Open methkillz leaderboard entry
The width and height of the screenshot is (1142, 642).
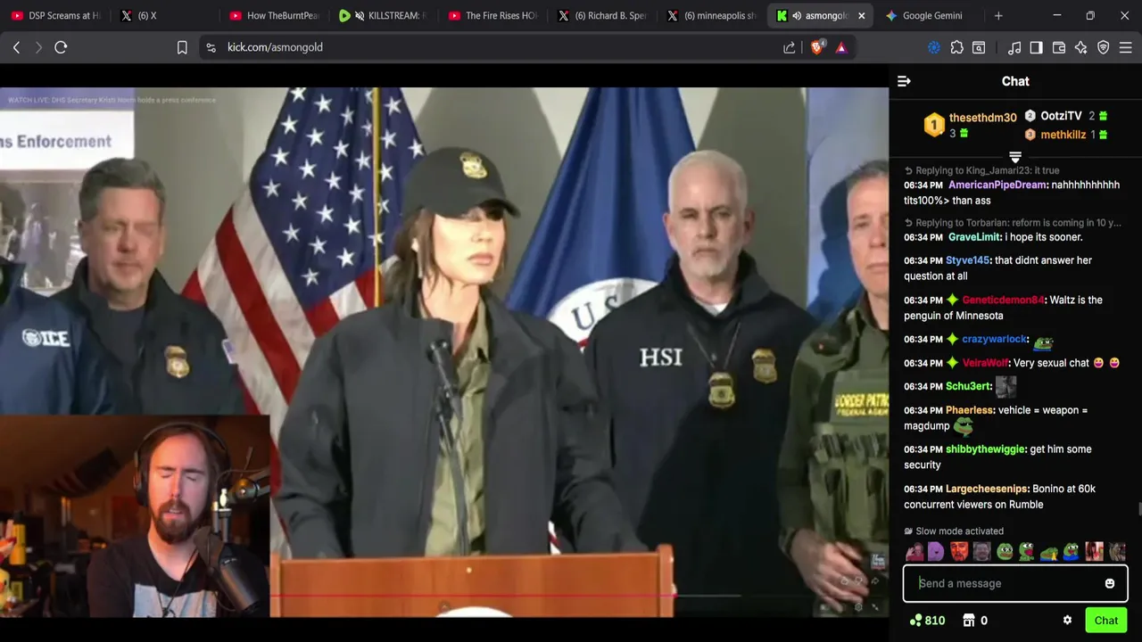(x=1063, y=135)
